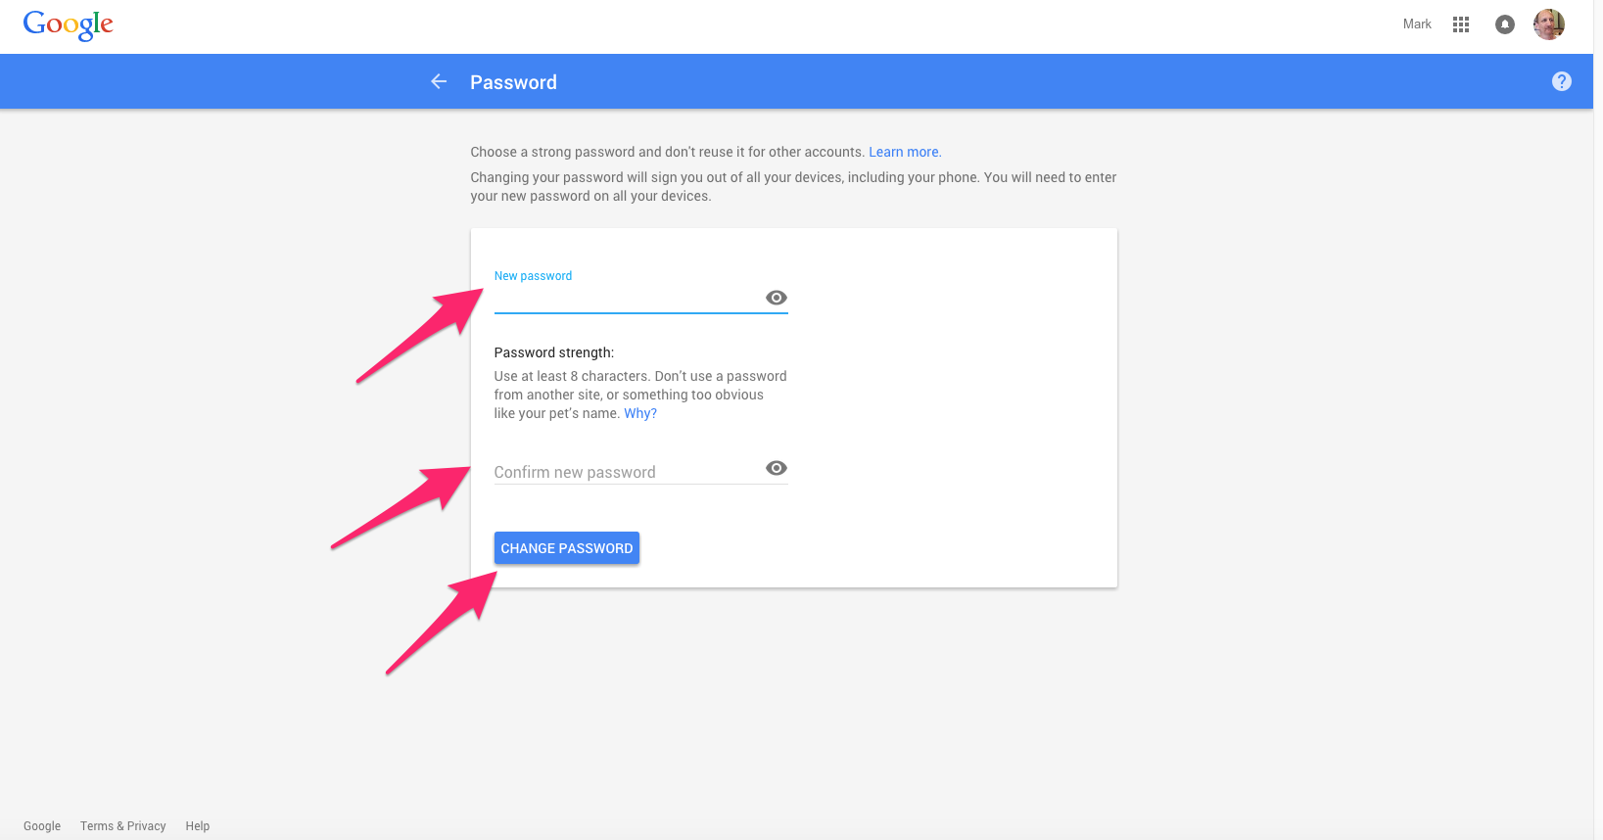Reveal the new password with the eye icon

[x=776, y=298]
